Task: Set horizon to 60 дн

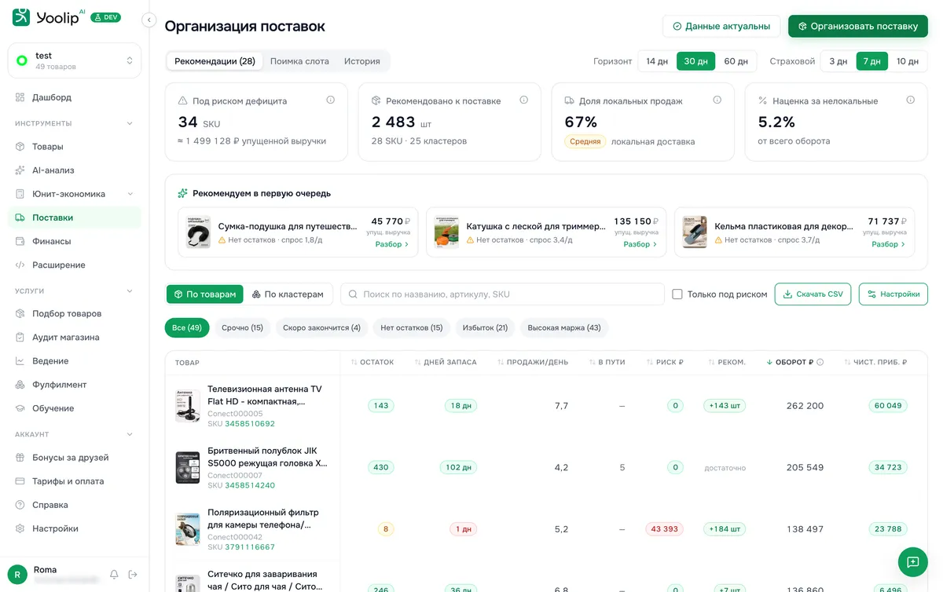Action: coord(736,61)
